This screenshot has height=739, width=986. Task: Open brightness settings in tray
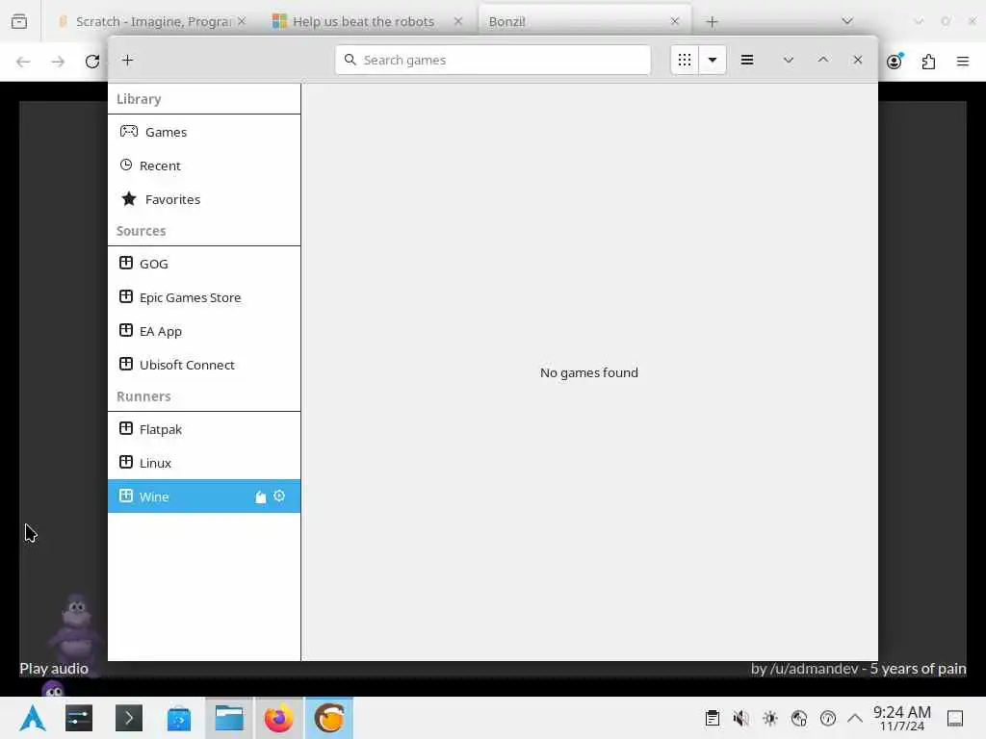click(x=770, y=718)
